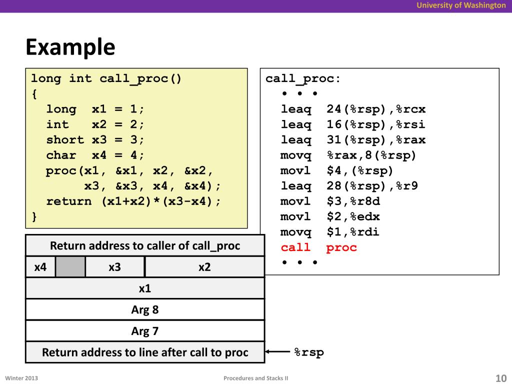The height and width of the screenshot is (384, 512).
Task: Click the 'x4' stack cell
Action: [40, 267]
